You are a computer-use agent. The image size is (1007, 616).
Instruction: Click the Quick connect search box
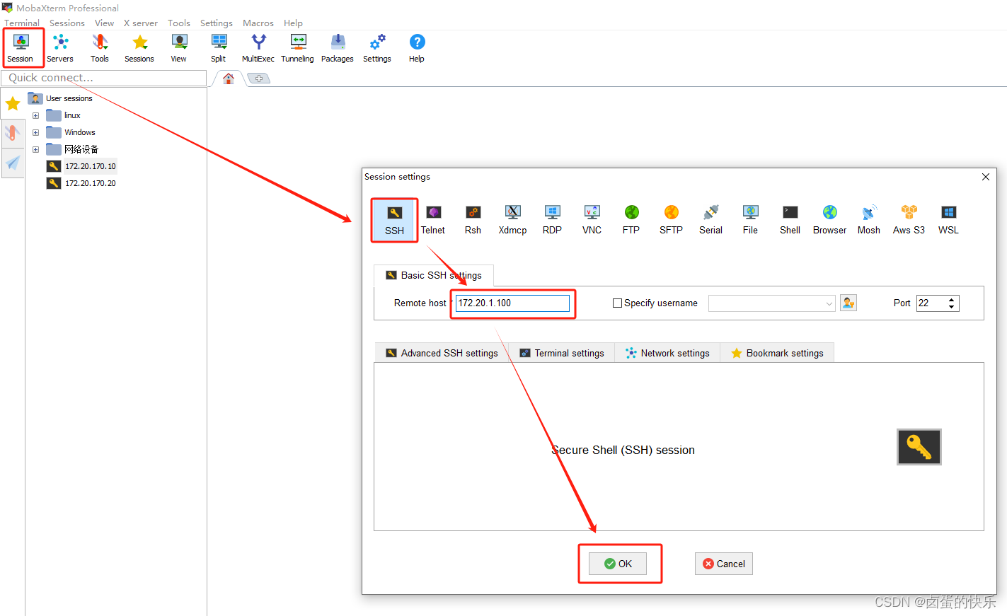[x=104, y=78]
